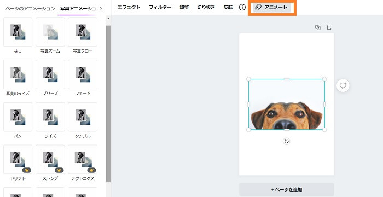Apply the premium テクトニクス animation
The height and width of the screenshot is (197, 383).
pyautogui.click(x=83, y=159)
